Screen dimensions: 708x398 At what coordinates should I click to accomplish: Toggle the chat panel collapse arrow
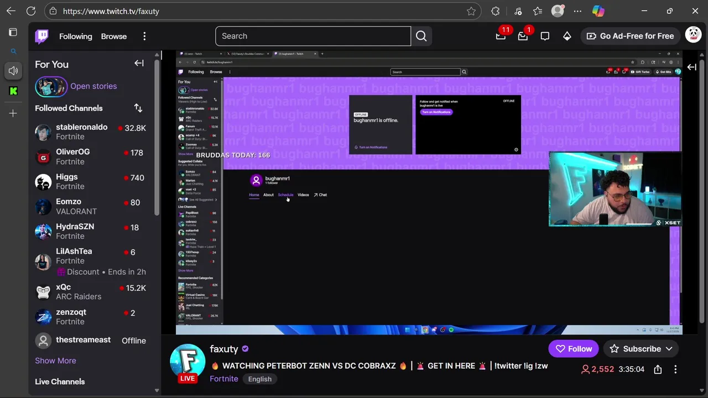click(x=691, y=67)
